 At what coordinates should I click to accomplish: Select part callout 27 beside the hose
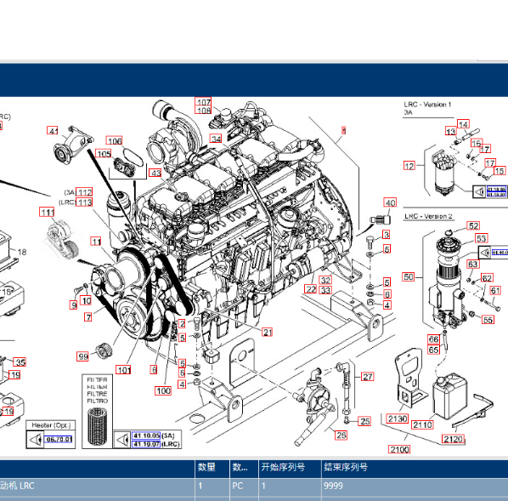click(367, 377)
